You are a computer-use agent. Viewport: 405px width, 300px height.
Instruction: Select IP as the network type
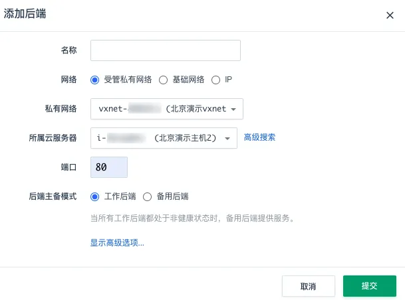(215, 80)
